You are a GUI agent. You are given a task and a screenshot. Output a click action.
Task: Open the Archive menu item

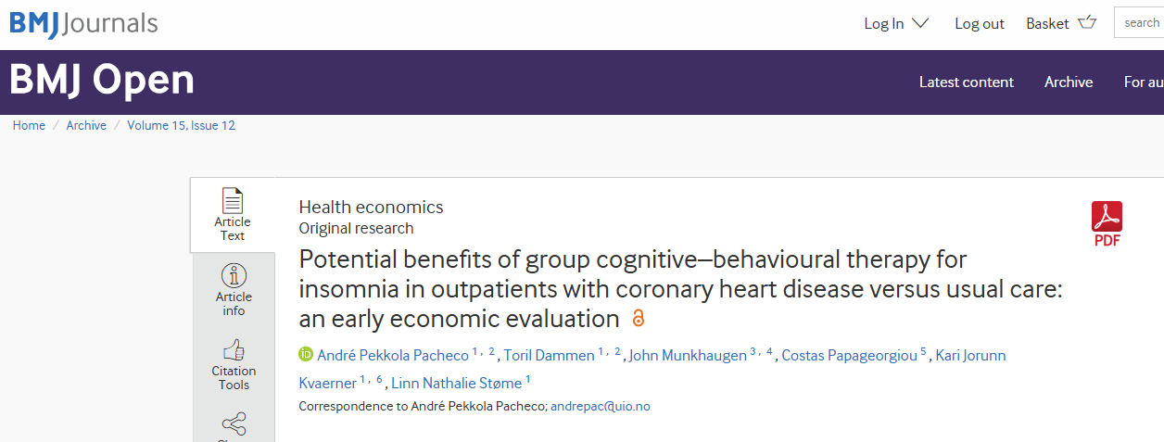click(1068, 82)
